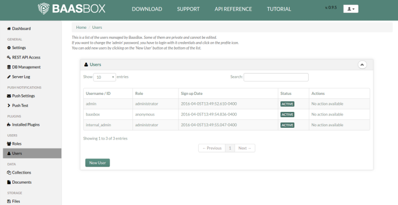
Task: Collapse the Users panel with chevron button
Action: 362,65
